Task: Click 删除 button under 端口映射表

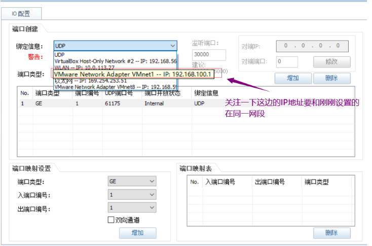Action: [332, 233]
